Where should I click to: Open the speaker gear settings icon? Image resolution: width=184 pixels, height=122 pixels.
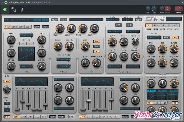coord(14,9)
